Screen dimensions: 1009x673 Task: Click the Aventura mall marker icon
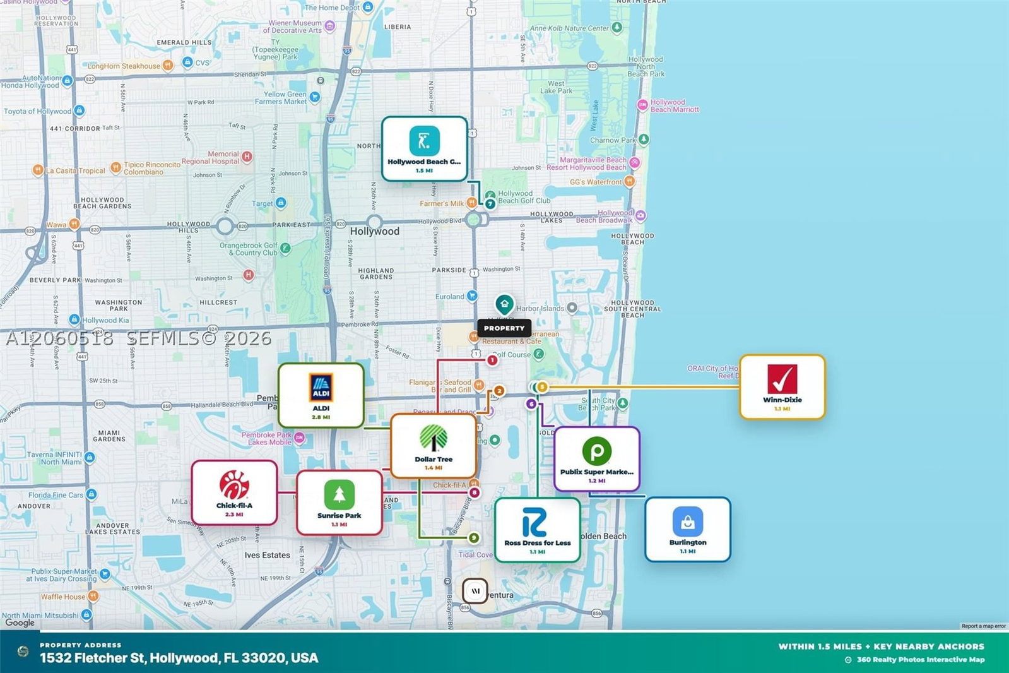click(475, 592)
